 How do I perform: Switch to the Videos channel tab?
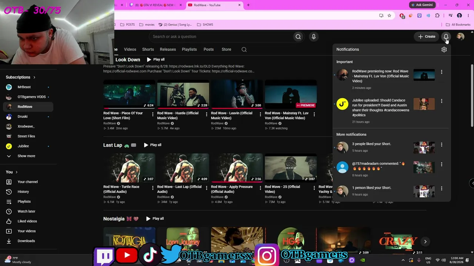[130, 50]
